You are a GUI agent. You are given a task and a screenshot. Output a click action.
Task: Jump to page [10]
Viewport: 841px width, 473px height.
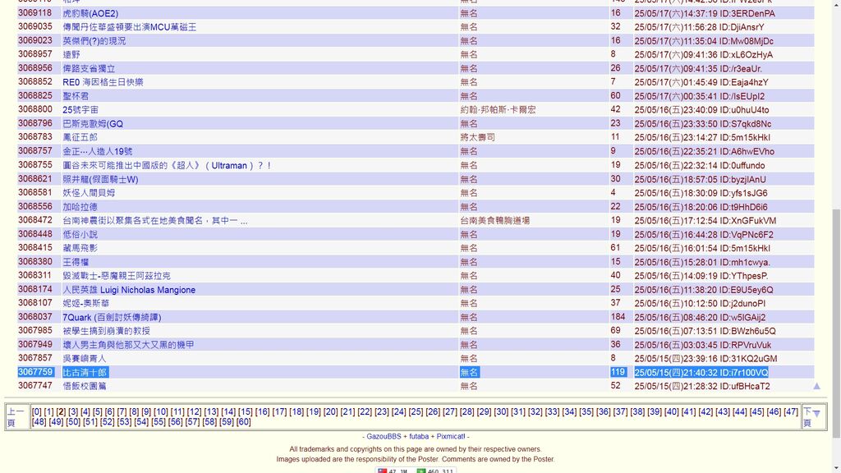tap(161, 412)
